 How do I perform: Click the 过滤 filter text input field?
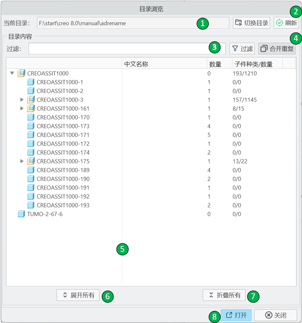[118, 49]
